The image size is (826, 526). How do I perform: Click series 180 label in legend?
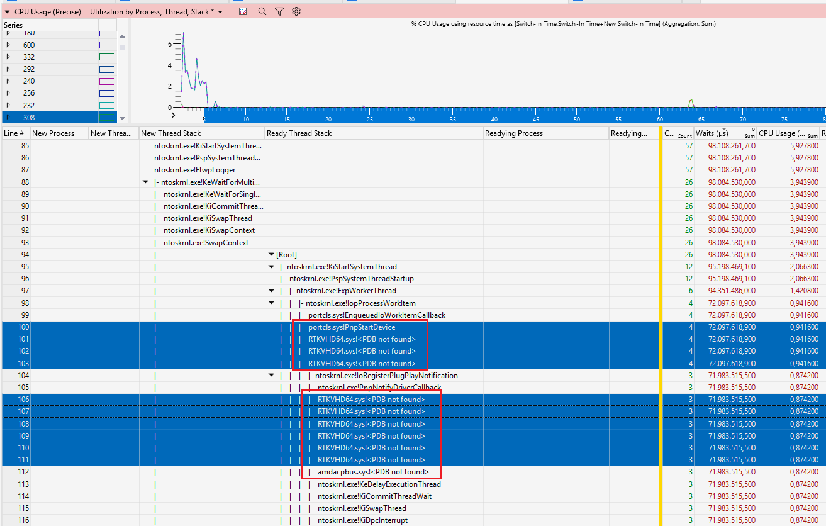pyautogui.click(x=29, y=33)
